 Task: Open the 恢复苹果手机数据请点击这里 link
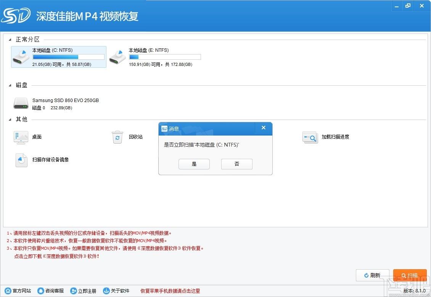click(x=170, y=291)
